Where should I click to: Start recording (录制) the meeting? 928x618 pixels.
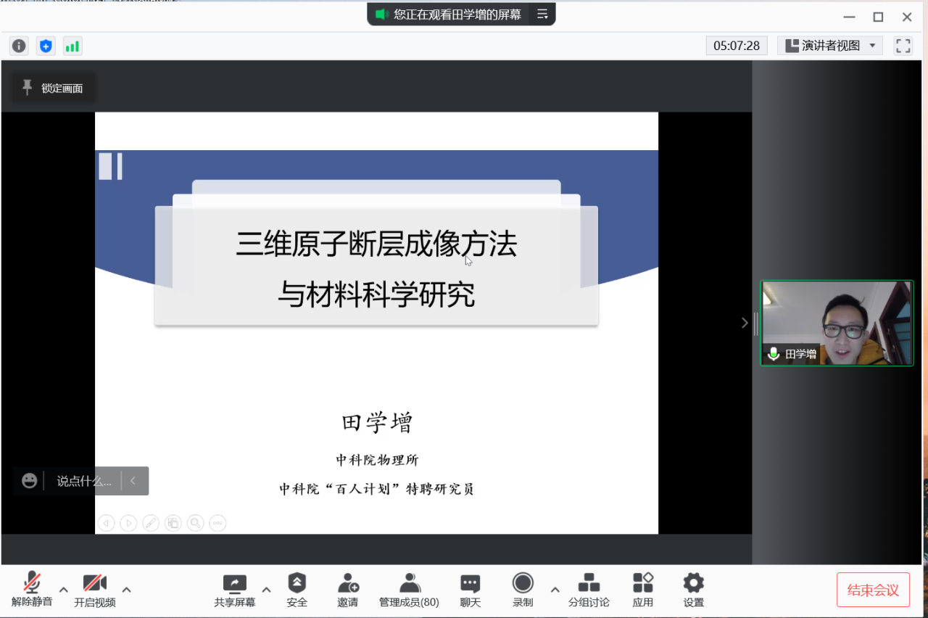(523, 589)
